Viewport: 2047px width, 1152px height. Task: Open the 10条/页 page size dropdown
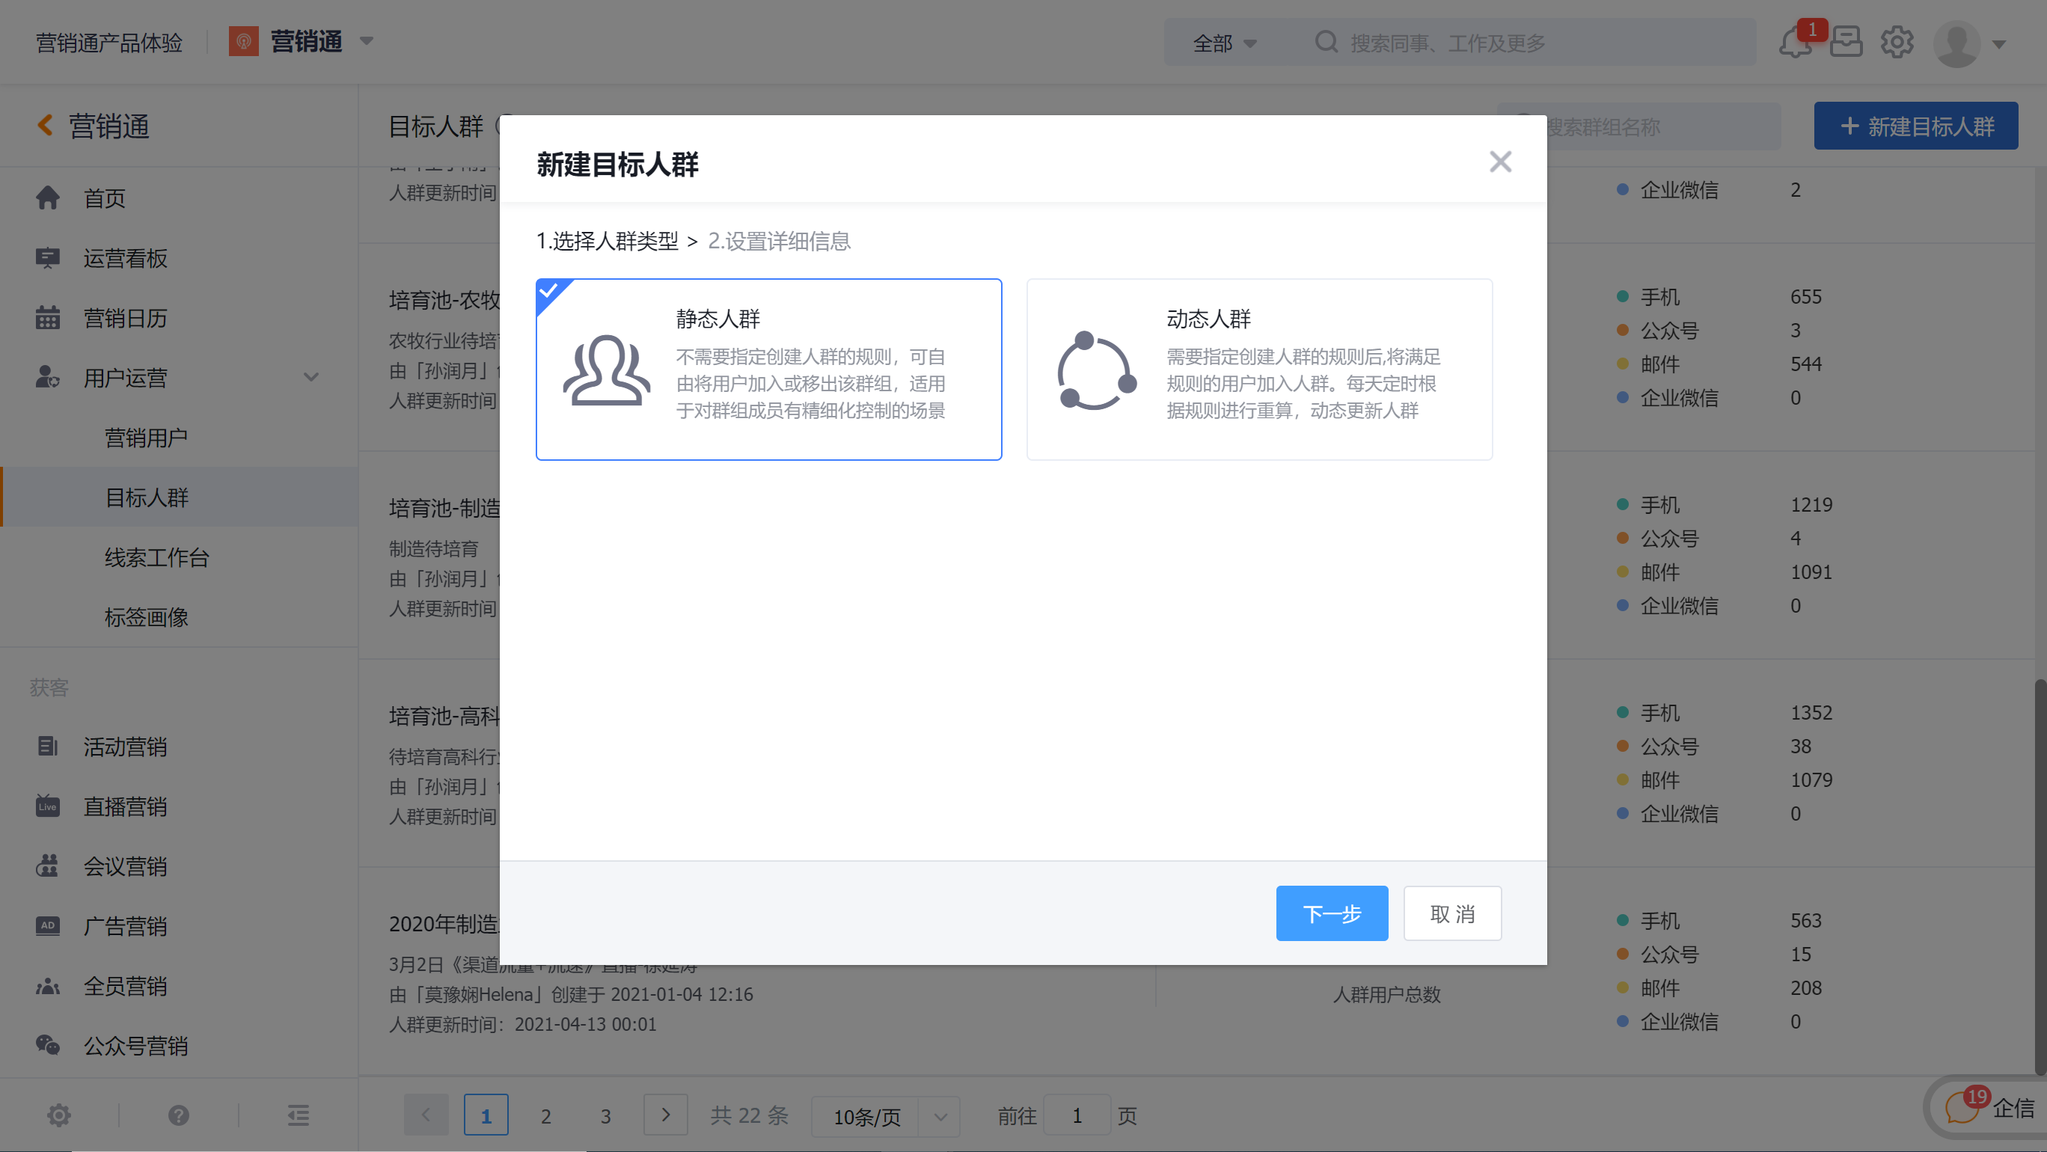(x=885, y=1115)
